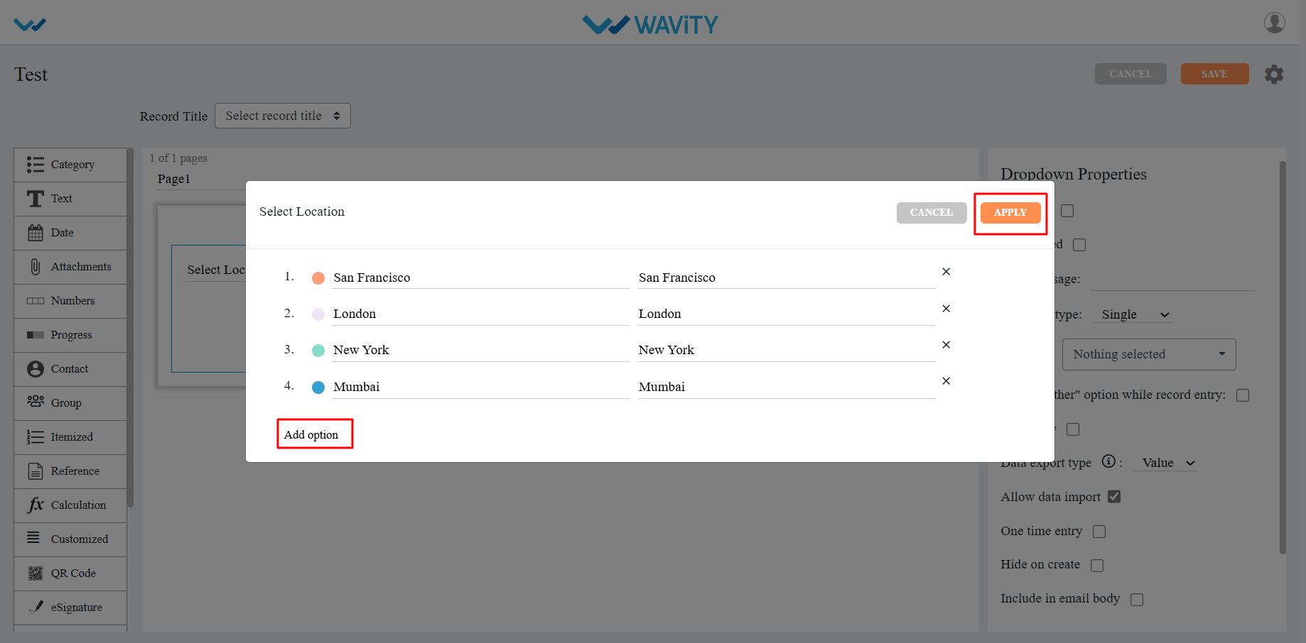Toggle the "other" option while record entry checkbox
Screen dimensions: 1306x643
1243,395
